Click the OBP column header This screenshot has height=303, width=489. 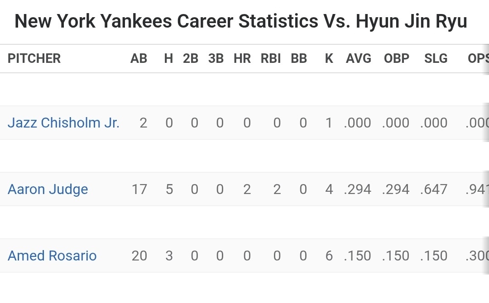pyautogui.click(x=396, y=58)
